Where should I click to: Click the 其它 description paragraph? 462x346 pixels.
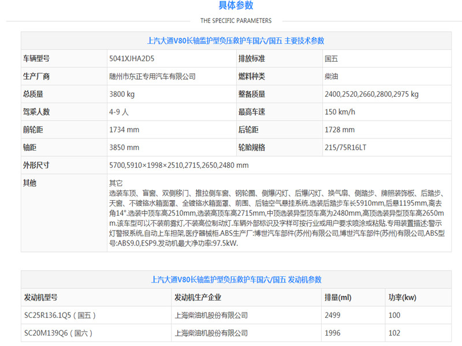tap(277, 213)
